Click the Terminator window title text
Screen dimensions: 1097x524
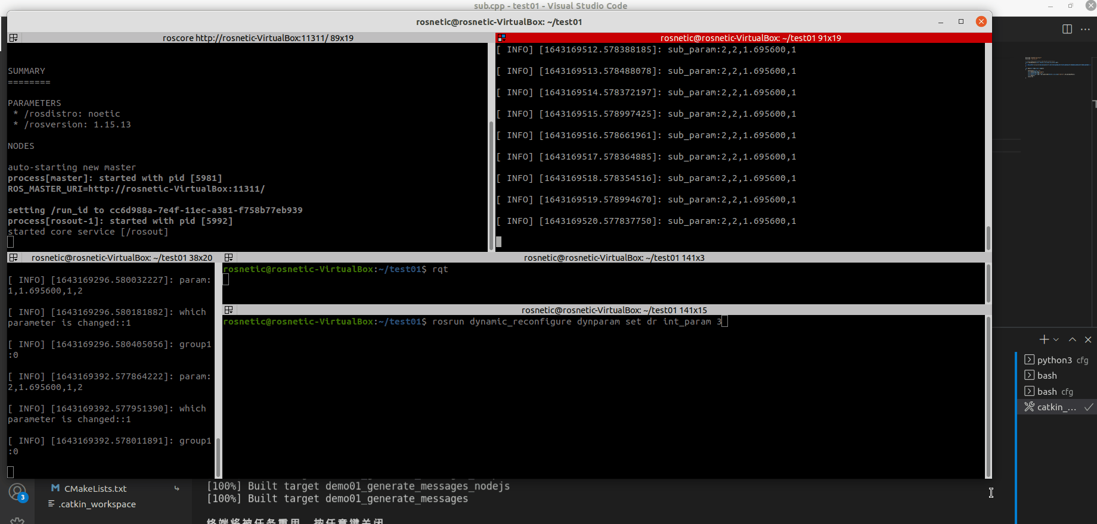pyautogui.click(x=499, y=22)
